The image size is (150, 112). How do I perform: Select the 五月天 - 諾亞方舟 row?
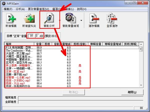pyautogui.click(x=72, y=63)
